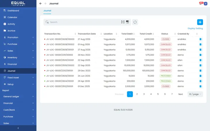Open notifications bell with 99+ badge
210x131 pixels.
[x=201, y=3]
